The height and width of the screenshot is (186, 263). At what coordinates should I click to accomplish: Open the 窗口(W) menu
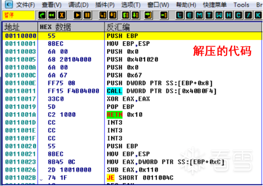click(158, 5)
